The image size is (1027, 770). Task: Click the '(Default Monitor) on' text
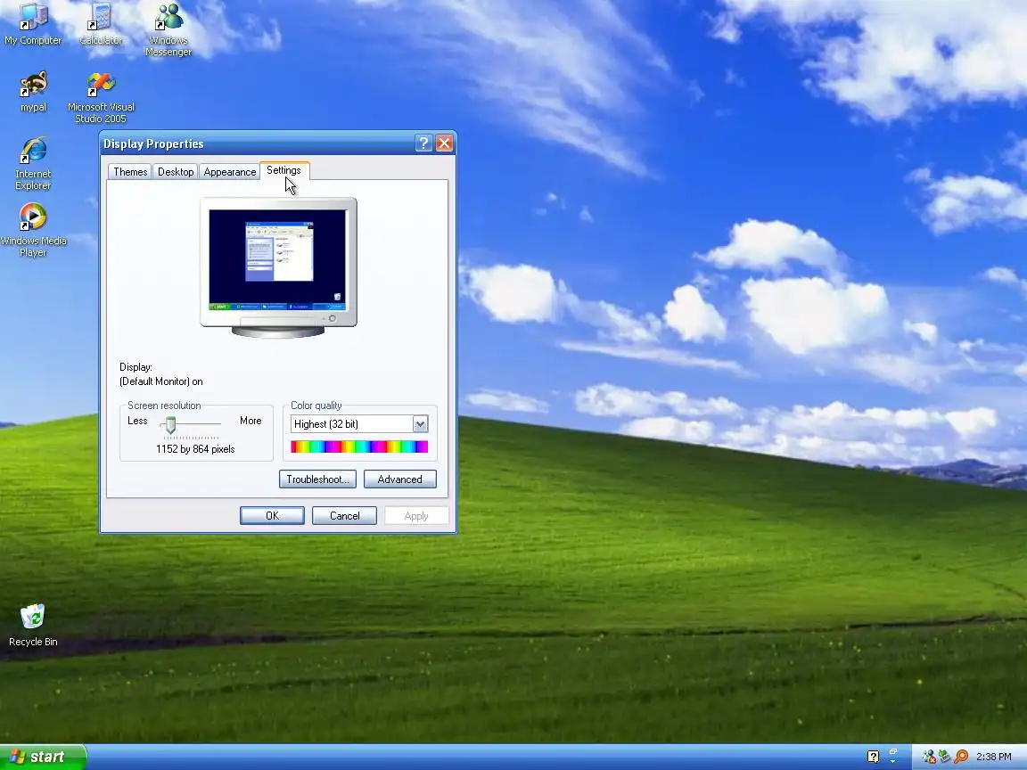pyautogui.click(x=161, y=381)
